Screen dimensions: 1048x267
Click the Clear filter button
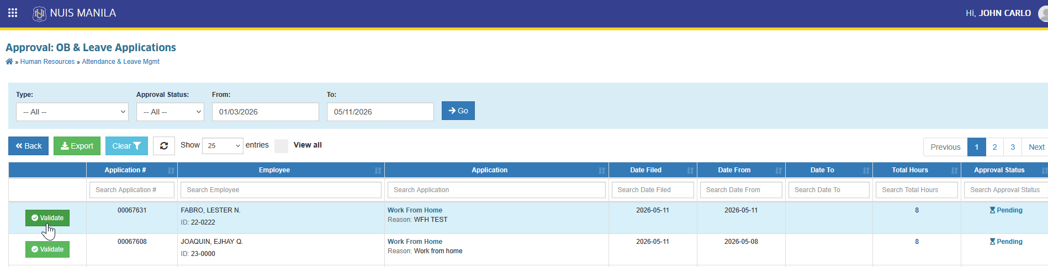(126, 146)
